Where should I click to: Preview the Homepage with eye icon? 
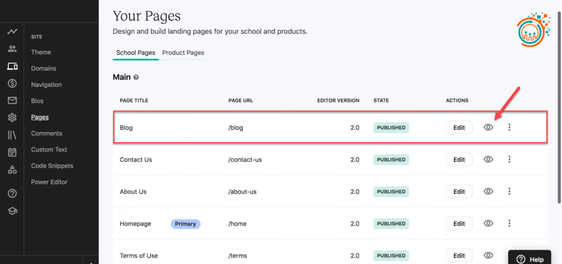488,223
